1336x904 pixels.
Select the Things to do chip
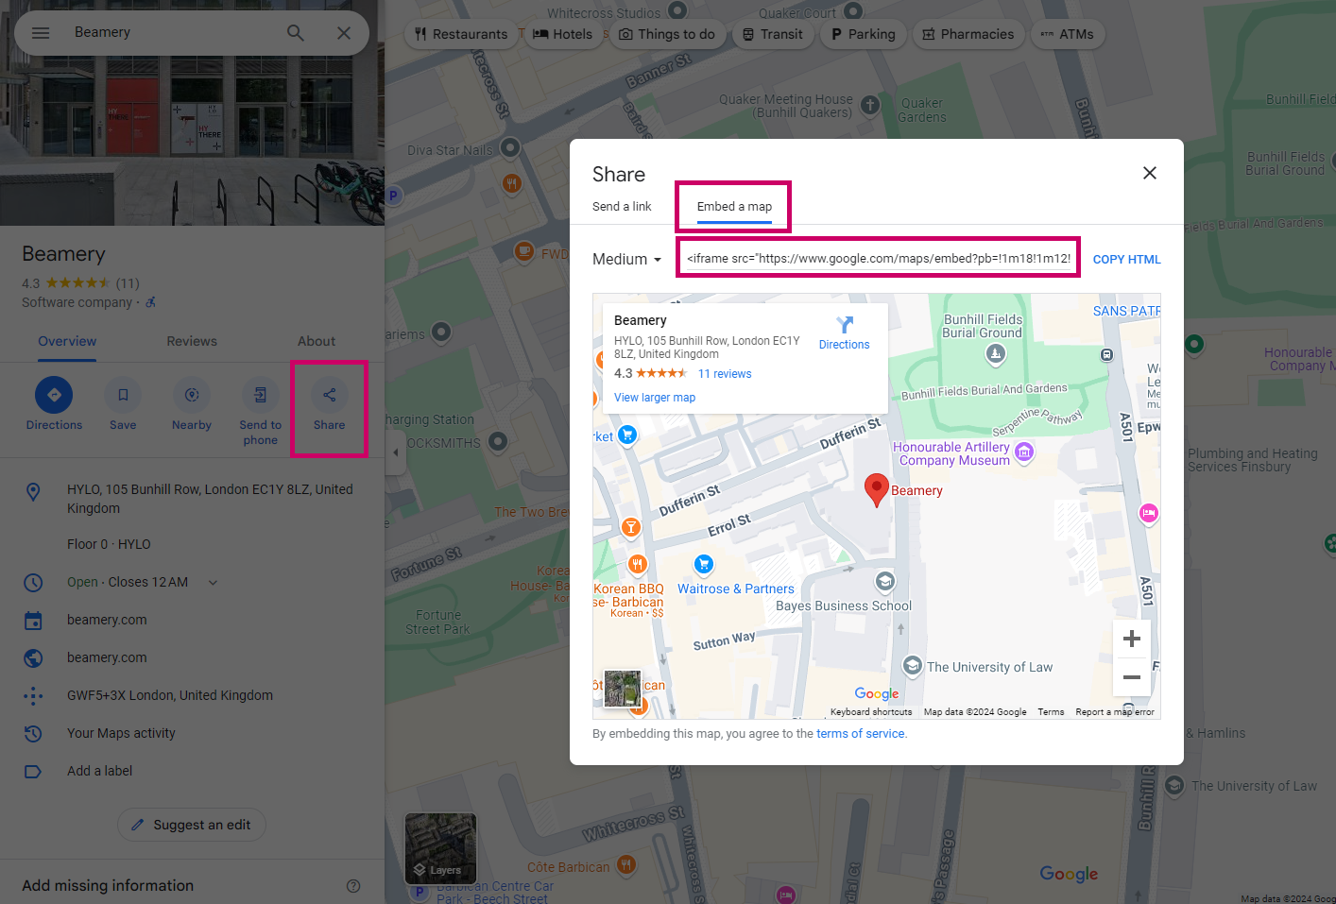pos(668,34)
